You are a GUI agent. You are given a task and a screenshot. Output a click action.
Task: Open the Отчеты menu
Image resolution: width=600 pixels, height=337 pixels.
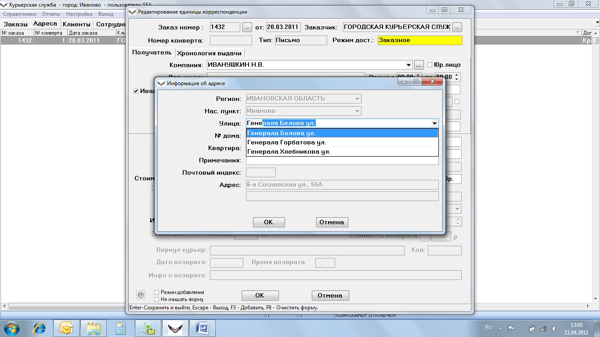[51, 14]
